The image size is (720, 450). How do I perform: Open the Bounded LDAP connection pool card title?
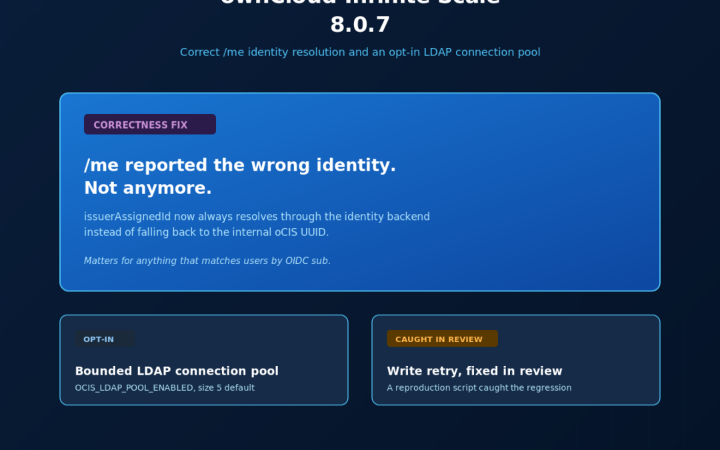pyautogui.click(x=177, y=371)
